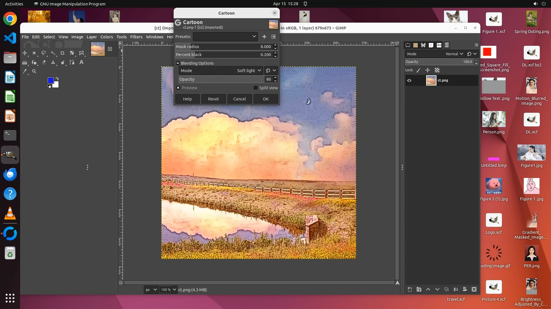551x309 pixels.
Task: Toggle the Preview checkbox in Cartoon dialog
Action: (178, 88)
